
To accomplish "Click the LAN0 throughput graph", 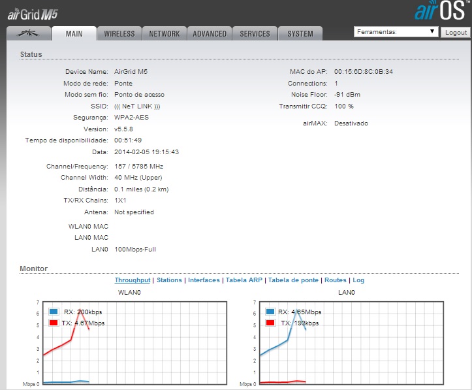I will 352,343.
